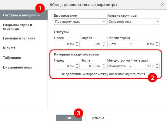Screen dimensions: 167x124
Task: Increase the Слева indent value
Action: [77, 42]
